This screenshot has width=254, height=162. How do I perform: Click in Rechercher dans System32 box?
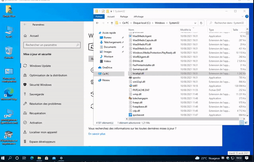(227, 23)
